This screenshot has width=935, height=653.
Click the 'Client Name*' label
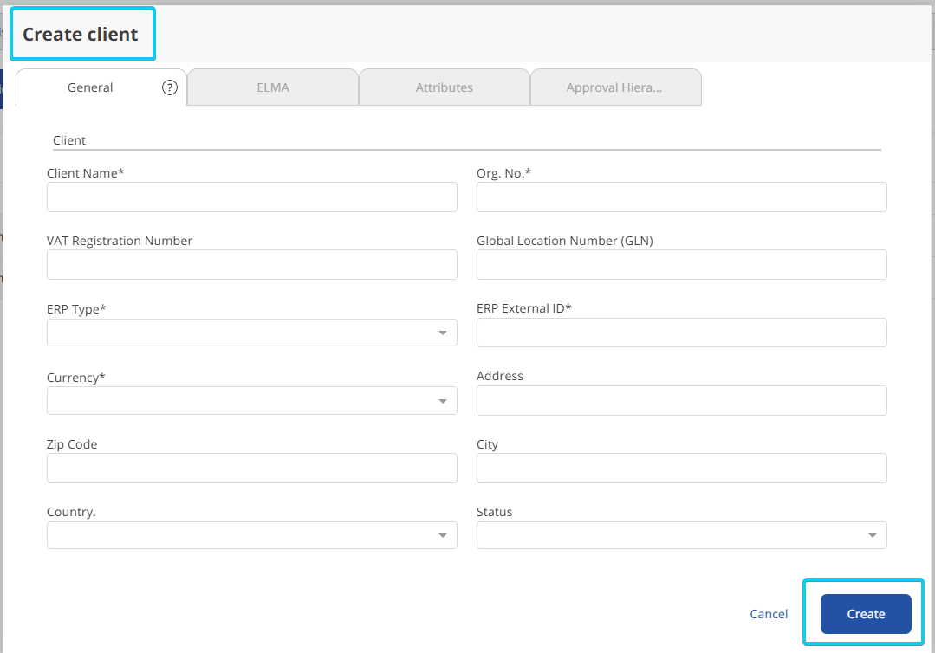click(85, 173)
